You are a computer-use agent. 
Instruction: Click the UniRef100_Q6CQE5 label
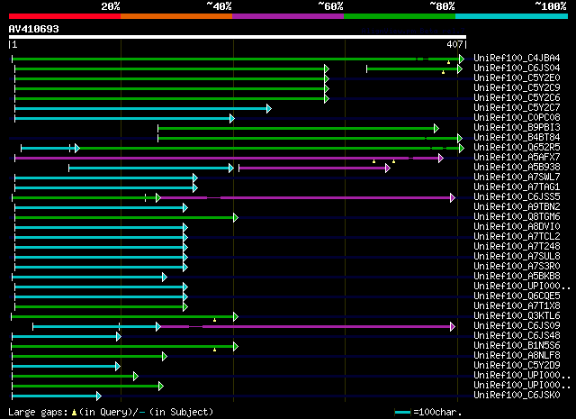click(517, 296)
